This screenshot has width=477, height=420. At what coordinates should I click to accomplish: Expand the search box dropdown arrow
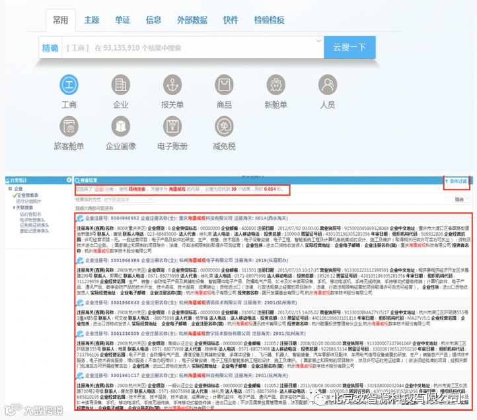pos(318,41)
